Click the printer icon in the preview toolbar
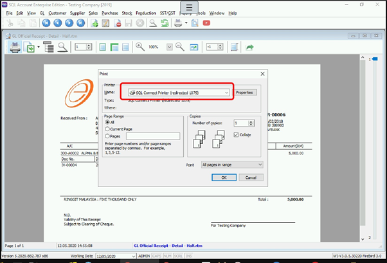 (x=15, y=48)
